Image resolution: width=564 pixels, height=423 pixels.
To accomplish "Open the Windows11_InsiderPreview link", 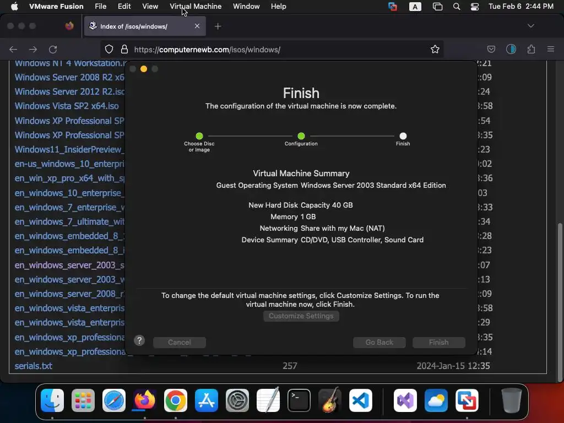I will pos(69,149).
